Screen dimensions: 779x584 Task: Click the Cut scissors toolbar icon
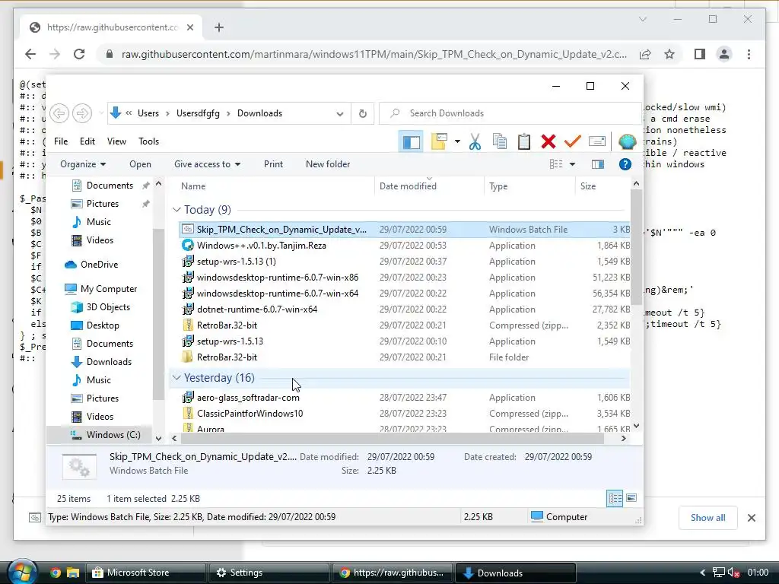475,141
